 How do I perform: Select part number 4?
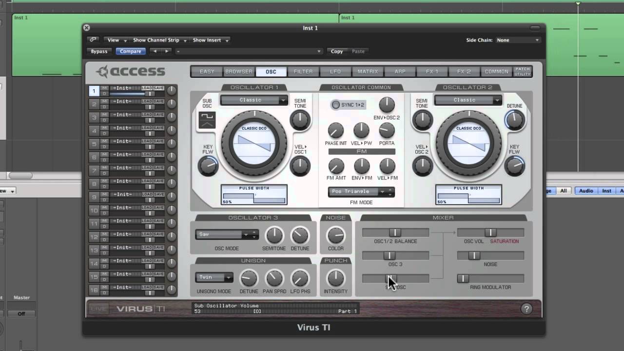pos(94,131)
